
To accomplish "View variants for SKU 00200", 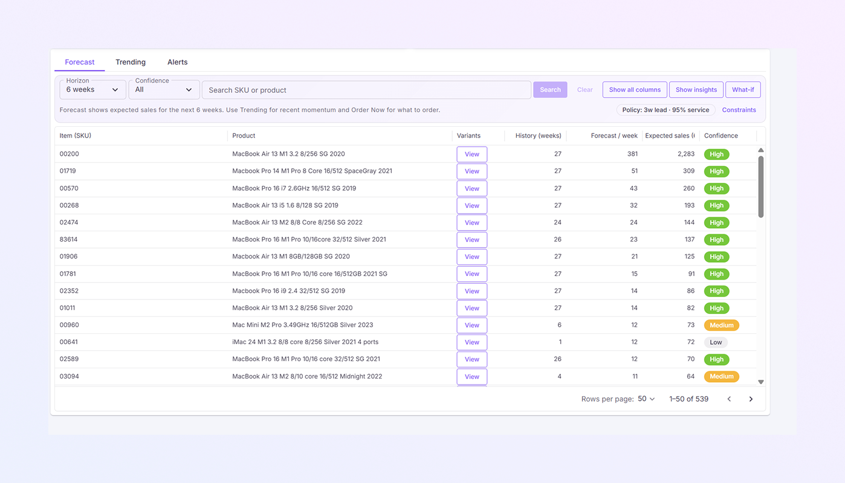I will coord(472,154).
